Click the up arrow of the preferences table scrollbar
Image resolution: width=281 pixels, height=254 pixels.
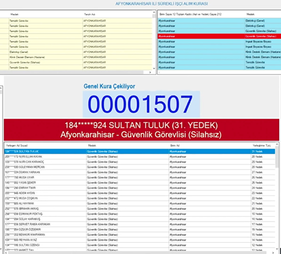[x=154, y=12]
